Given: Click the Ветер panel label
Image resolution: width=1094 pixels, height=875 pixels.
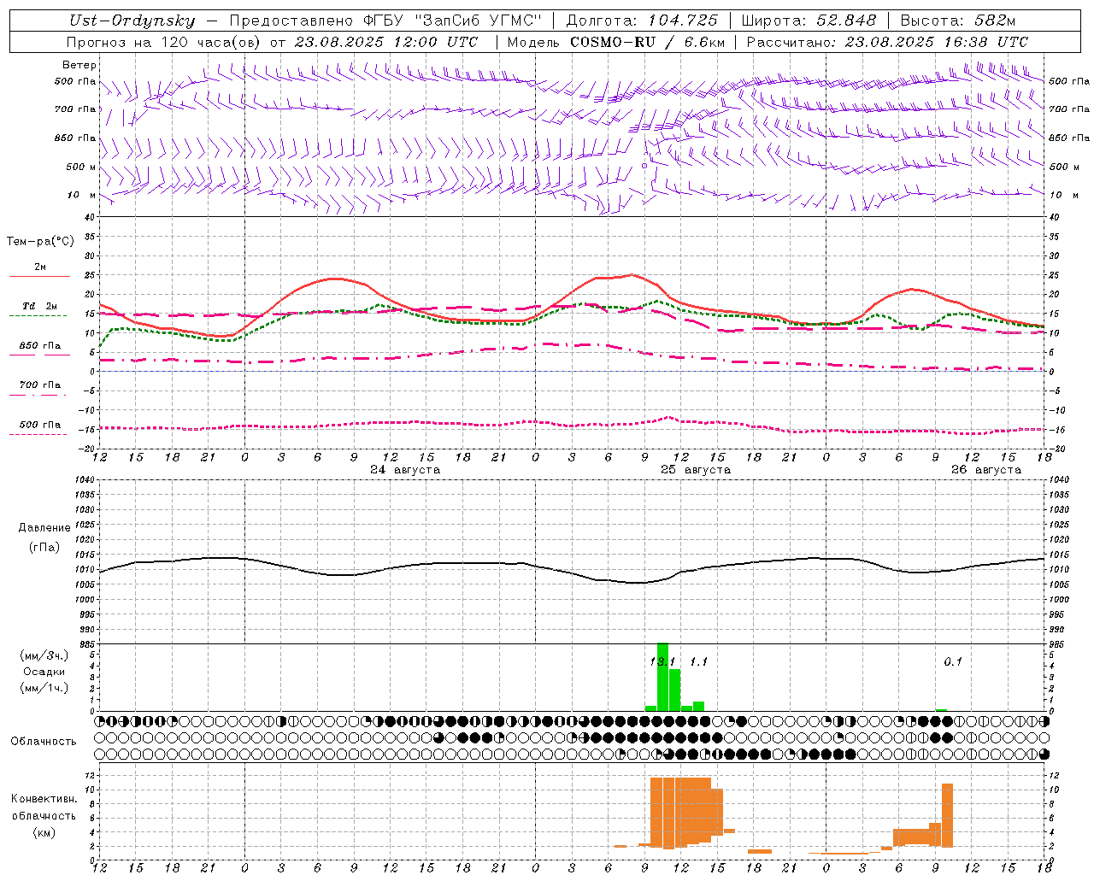Looking at the screenshot, I should click(79, 65).
